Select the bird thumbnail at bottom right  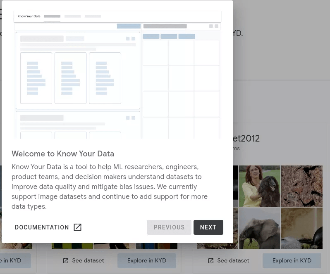tap(301, 228)
